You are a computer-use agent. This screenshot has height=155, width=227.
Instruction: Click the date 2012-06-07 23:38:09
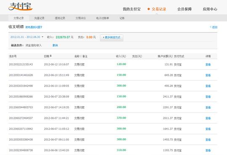(56, 97)
